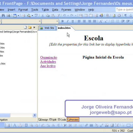The width and height of the screenshot is (133, 133).
Task: Toggle the Bullets list button
Action: (x=118, y=21)
